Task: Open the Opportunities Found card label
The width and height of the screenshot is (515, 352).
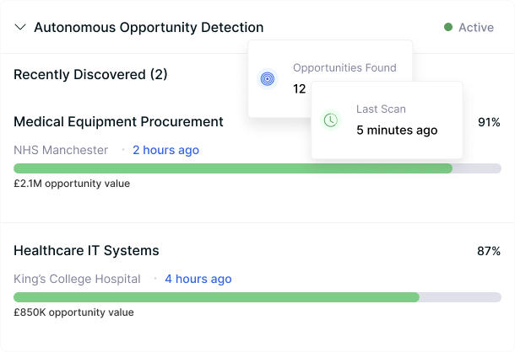Action: tap(344, 67)
